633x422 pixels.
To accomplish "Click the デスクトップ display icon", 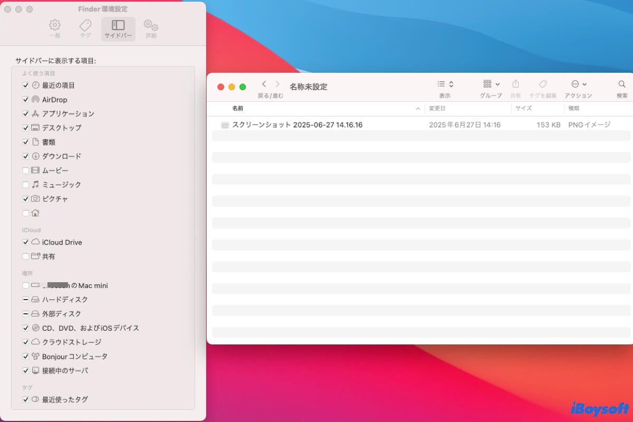I will point(35,128).
